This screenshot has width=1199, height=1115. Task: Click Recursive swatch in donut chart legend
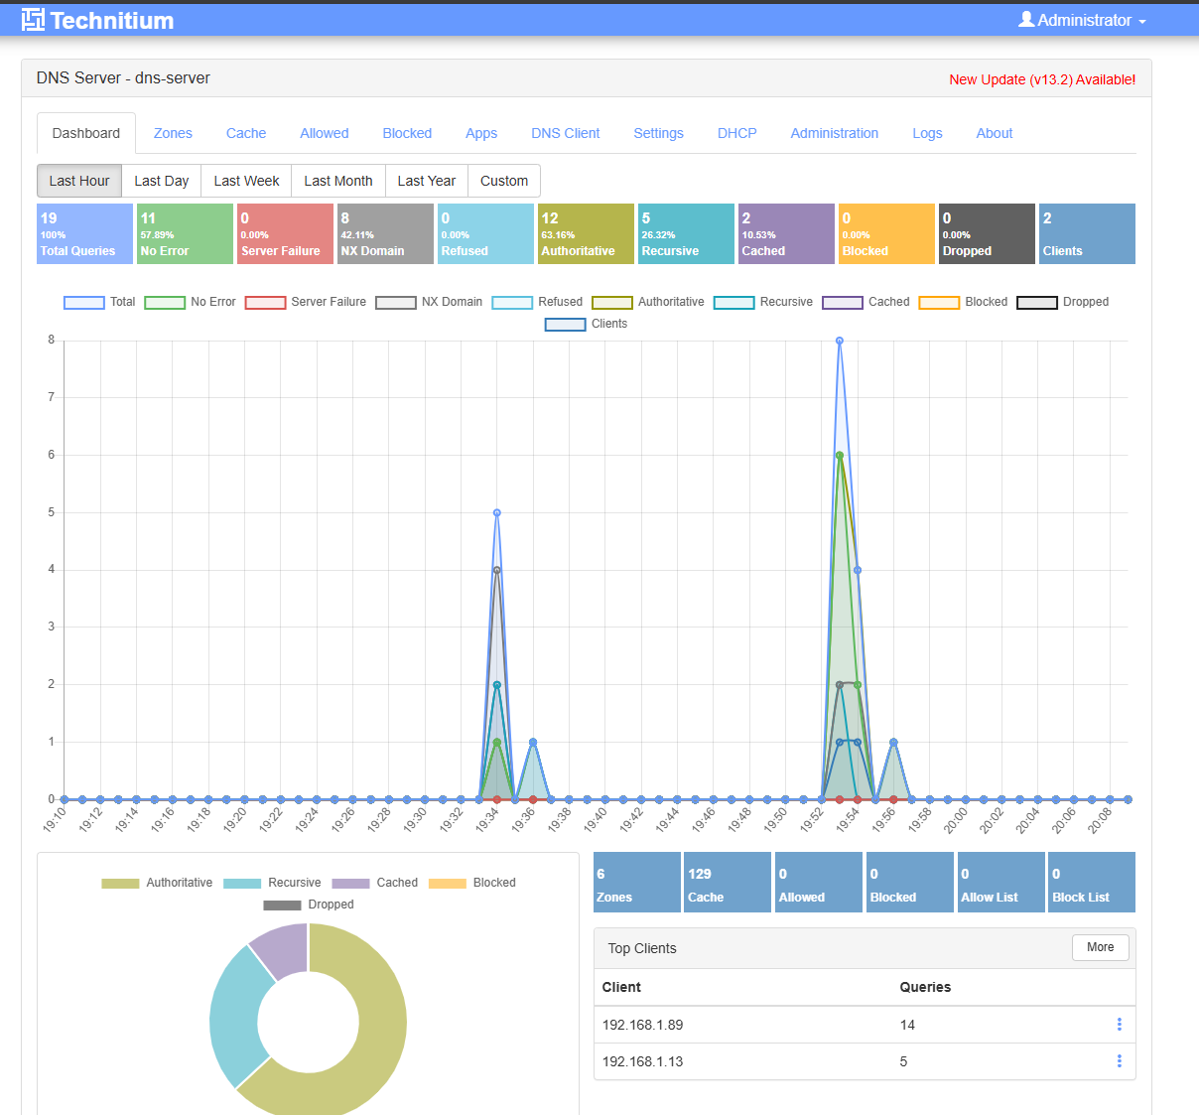(x=242, y=883)
